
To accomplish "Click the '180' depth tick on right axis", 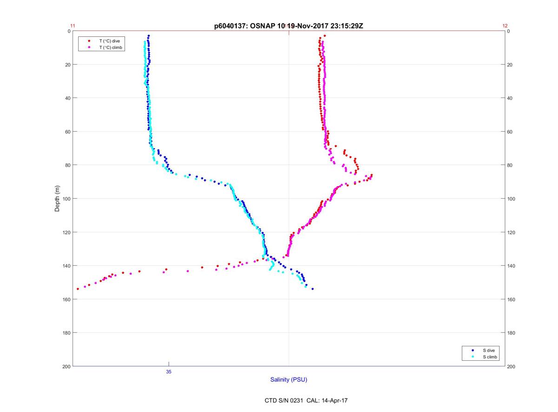I will pyautogui.click(x=511, y=333).
